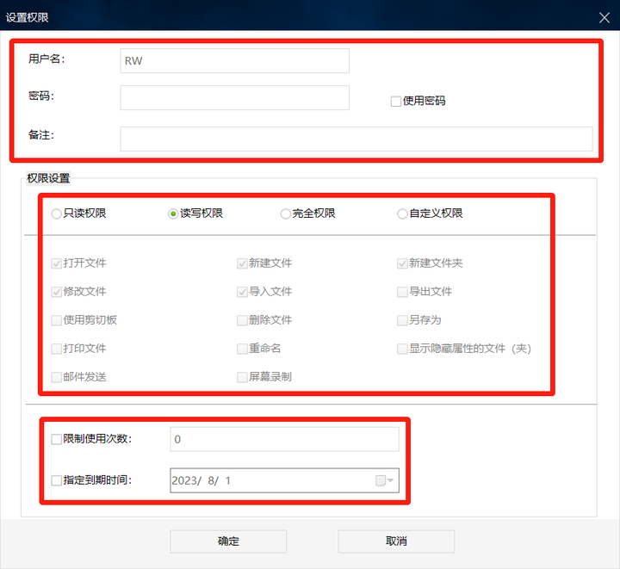Check the 重命名 checkbox
Image resolution: width=620 pixels, height=569 pixels.
[x=242, y=349]
